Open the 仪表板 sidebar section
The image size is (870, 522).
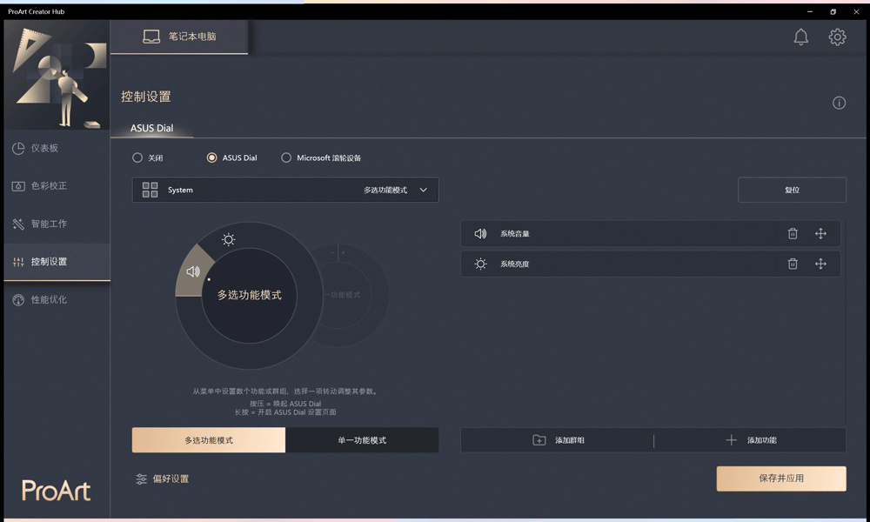[x=57, y=148]
